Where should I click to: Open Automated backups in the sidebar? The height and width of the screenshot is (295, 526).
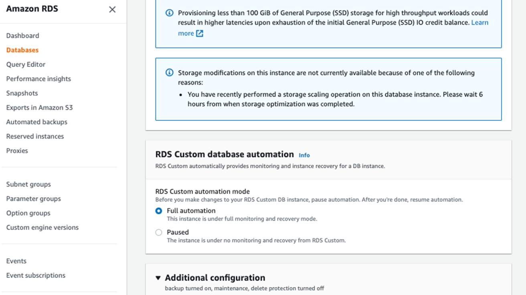pos(36,122)
